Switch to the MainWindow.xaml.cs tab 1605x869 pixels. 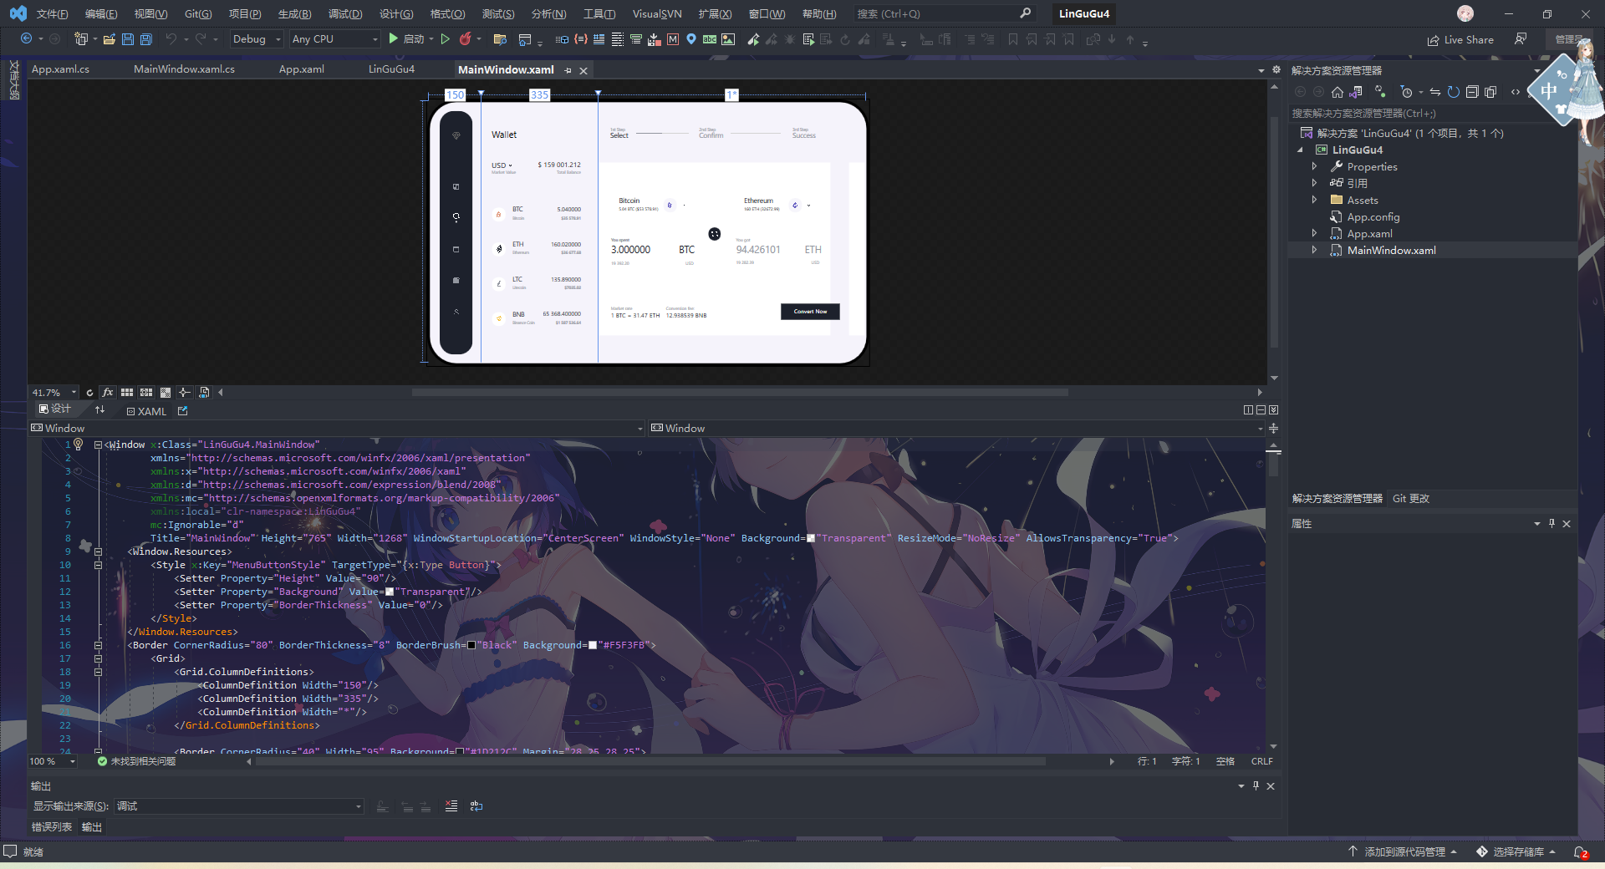(184, 69)
